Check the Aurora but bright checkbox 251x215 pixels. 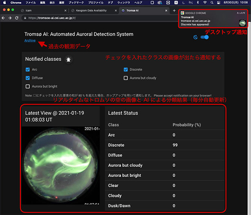click(27, 86)
